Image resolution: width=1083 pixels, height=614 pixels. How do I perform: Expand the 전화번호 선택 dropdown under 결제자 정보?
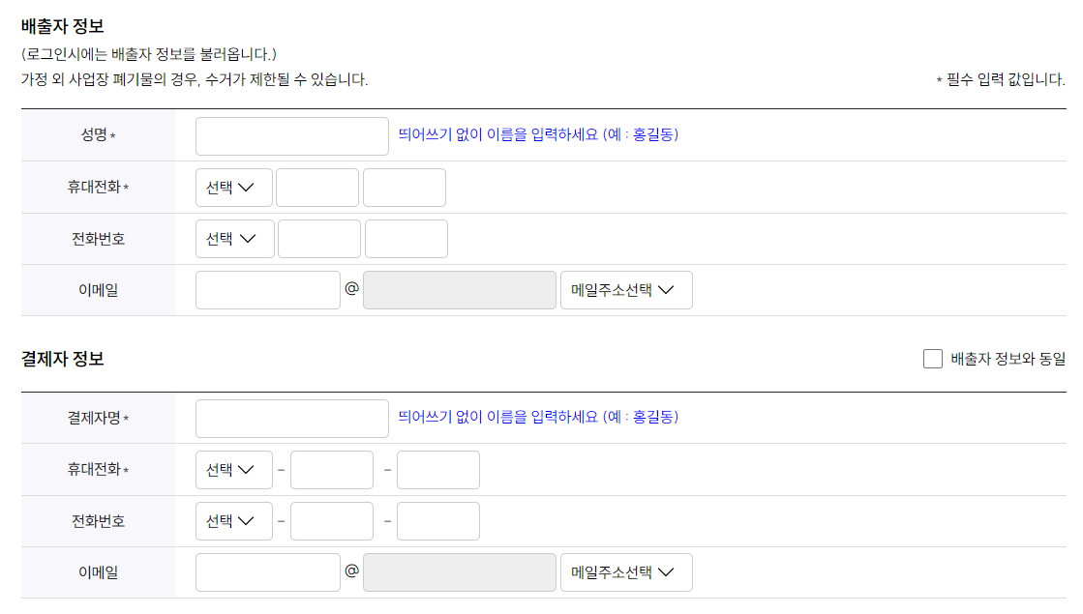tap(233, 520)
